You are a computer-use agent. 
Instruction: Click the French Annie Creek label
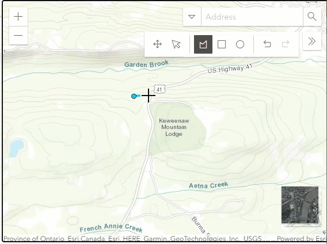click(x=111, y=228)
